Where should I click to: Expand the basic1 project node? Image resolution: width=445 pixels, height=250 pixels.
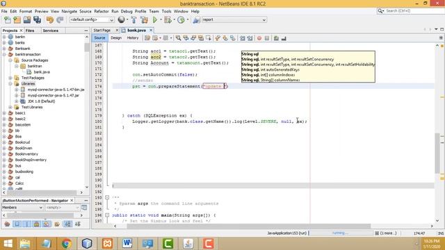tap(4, 113)
